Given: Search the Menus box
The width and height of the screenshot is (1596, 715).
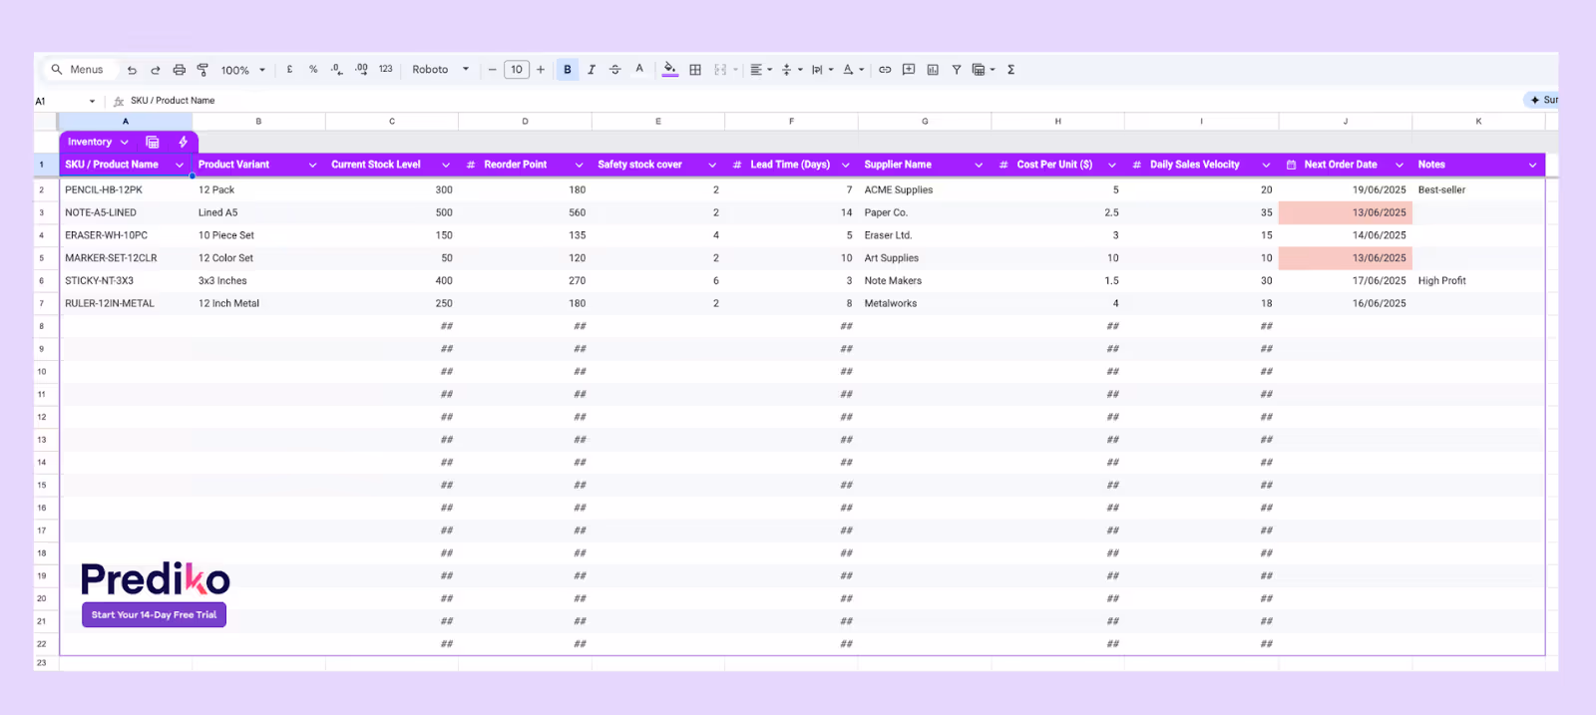Looking at the screenshot, I should pyautogui.click(x=81, y=70).
